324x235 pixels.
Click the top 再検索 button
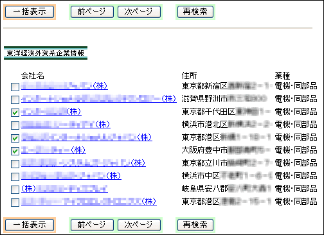[195, 12]
